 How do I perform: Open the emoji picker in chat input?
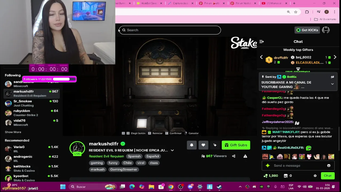tap(329, 166)
